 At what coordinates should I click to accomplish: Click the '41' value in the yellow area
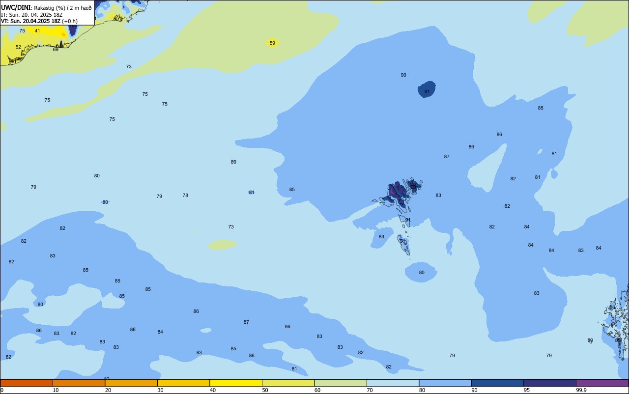[x=37, y=30]
